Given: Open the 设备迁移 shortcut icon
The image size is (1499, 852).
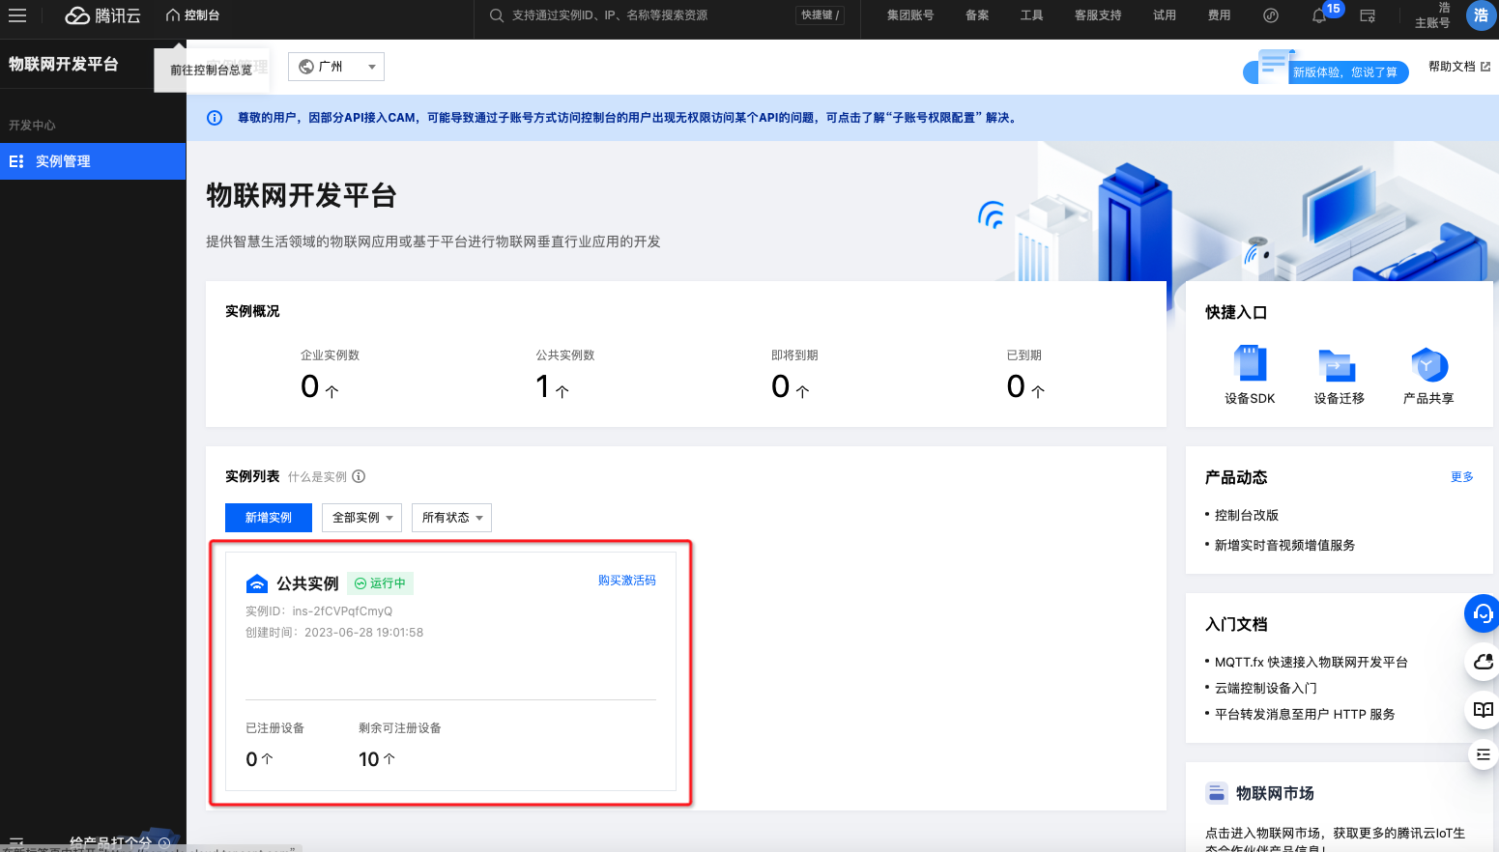Looking at the screenshot, I should (x=1338, y=365).
